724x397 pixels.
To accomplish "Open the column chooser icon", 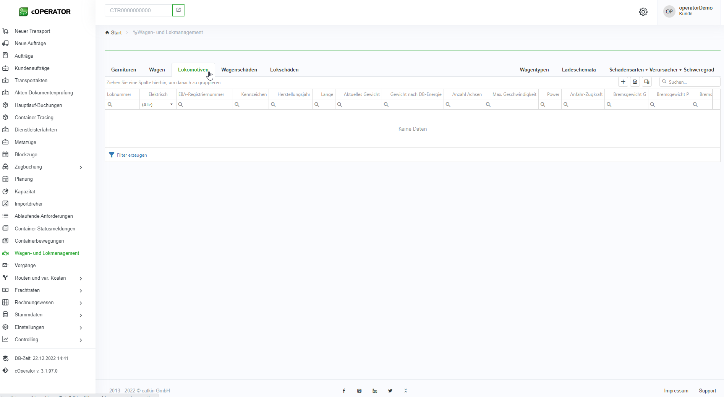I will click(646, 82).
